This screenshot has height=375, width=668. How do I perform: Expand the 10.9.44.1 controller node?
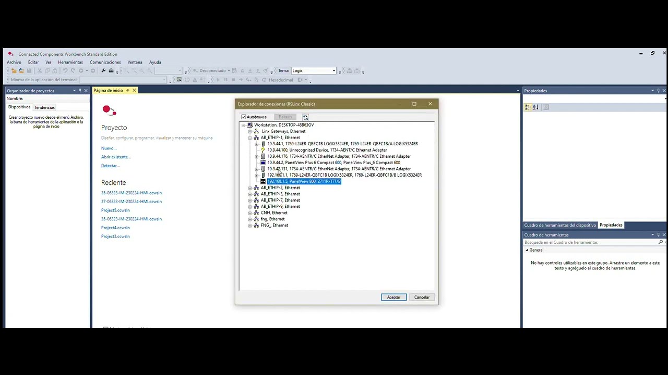pos(256,144)
